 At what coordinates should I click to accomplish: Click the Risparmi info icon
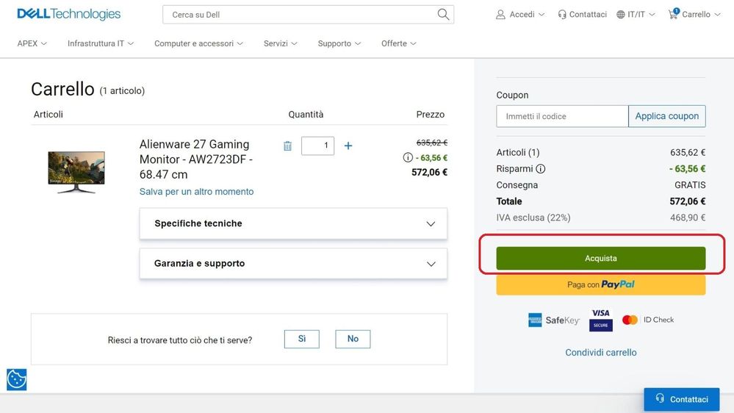tap(541, 169)
